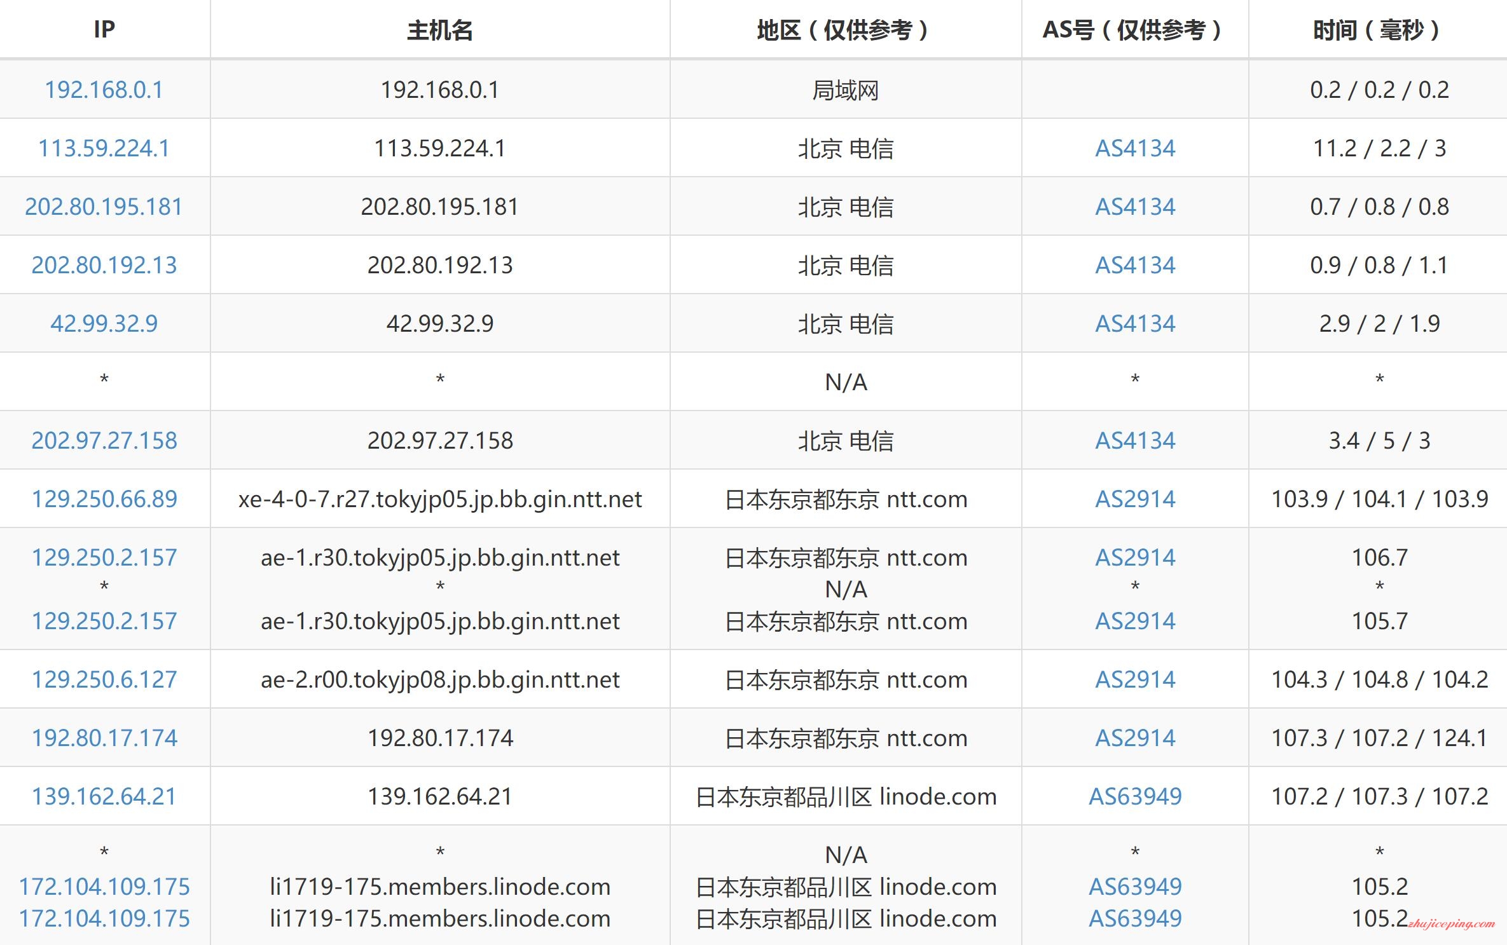Screen dimensions: 1507x945
Task: Select 日本东京都东京 ntt.com in the 129.250.66.89 row
Action: [x=846, y=500]
